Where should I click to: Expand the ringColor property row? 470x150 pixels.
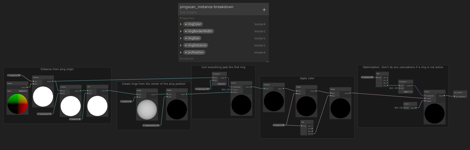181,24
